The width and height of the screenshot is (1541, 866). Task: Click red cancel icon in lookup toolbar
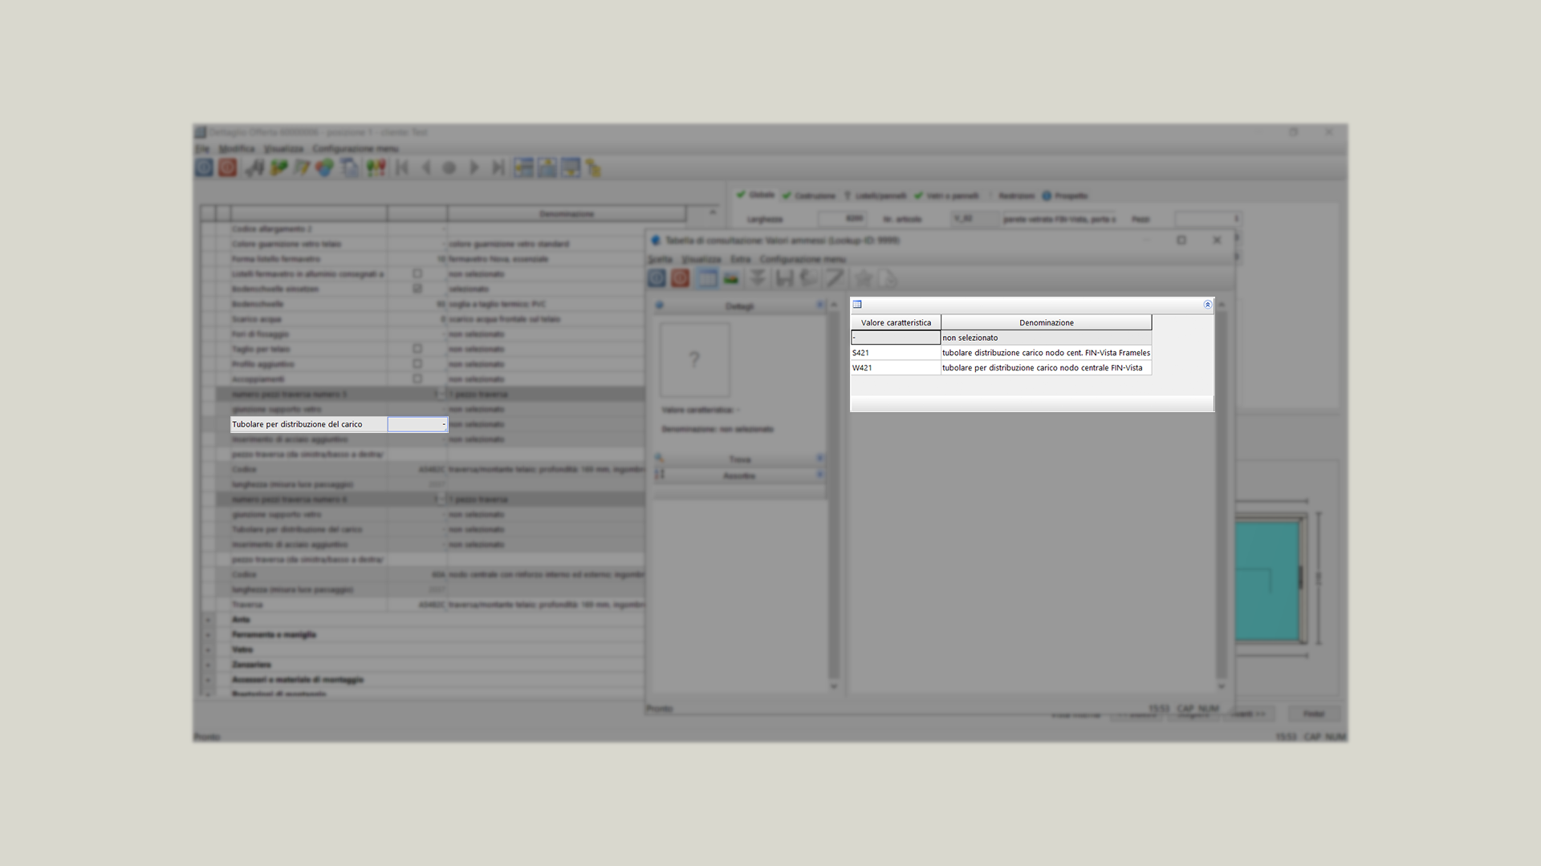coord(681,278)
